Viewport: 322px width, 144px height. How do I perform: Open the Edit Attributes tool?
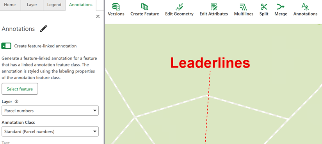[x=213, y=10]
